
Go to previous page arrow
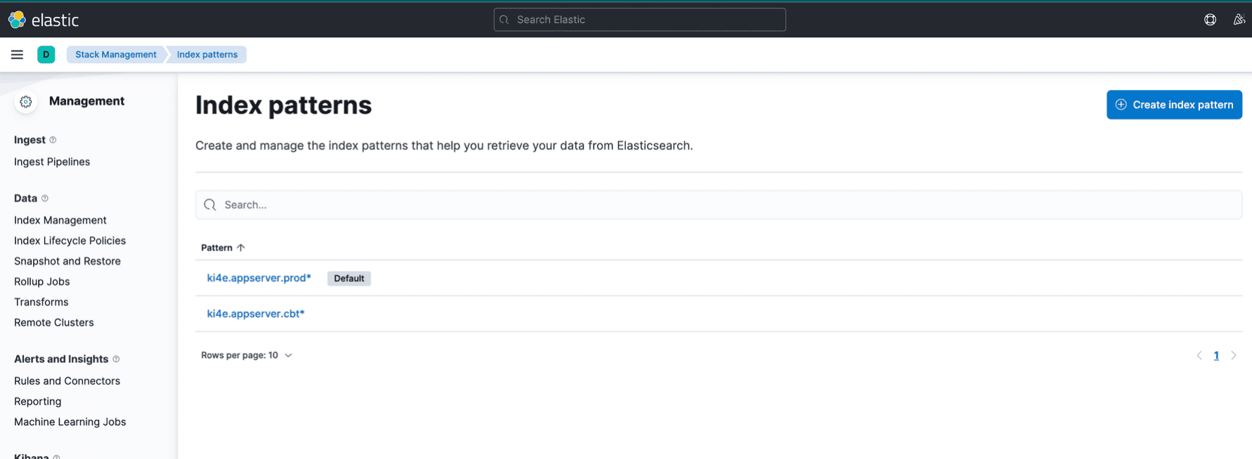click(1199, 356)
